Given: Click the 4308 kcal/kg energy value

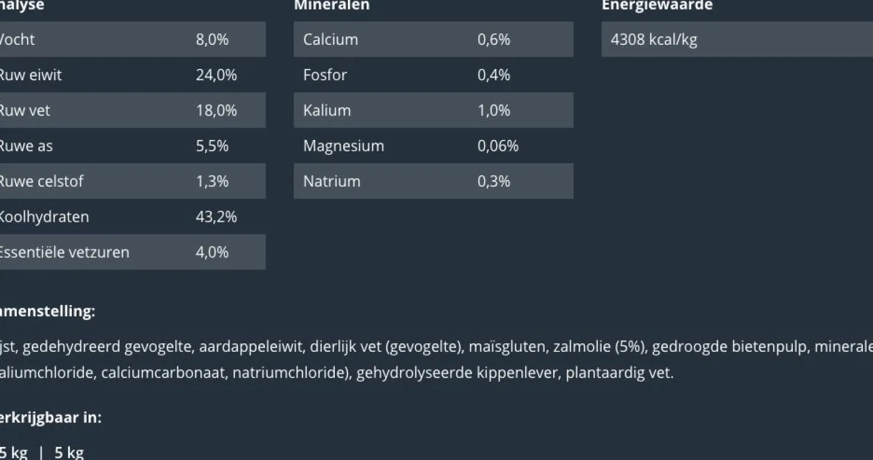Looking at the screenshot, I should coord(654,39).
